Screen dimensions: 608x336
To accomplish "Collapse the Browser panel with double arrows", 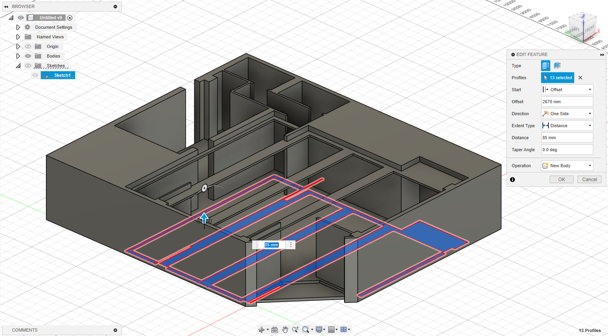I will (6, 6).
